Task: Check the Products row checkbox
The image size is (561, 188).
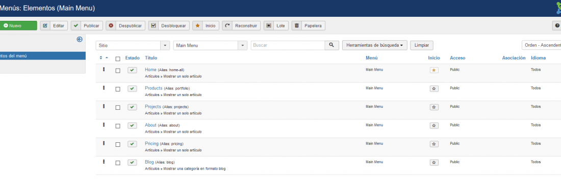Action: pyautogui.click(x=118, y=89)
